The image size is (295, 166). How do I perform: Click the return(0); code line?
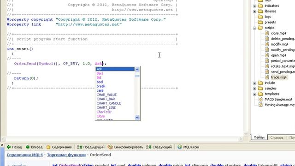26,78
